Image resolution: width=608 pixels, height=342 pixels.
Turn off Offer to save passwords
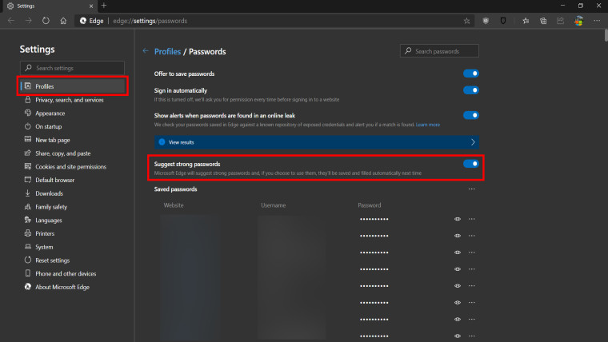tap(470, 74)
